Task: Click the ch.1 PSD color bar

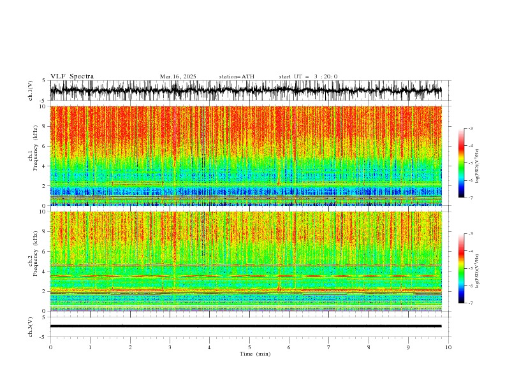Action: coord(462,163)
